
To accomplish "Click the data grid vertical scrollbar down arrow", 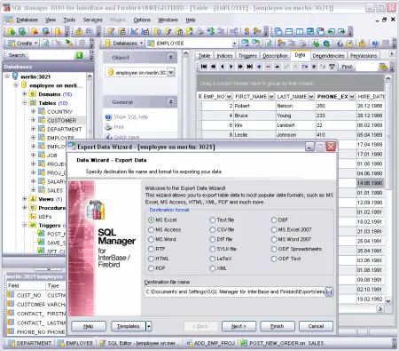I will pos(388,300).
